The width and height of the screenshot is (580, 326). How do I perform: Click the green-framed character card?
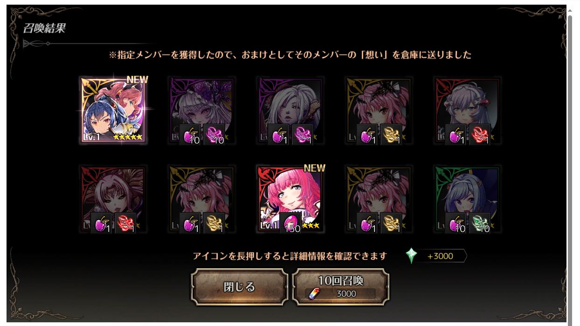point(468,199)
